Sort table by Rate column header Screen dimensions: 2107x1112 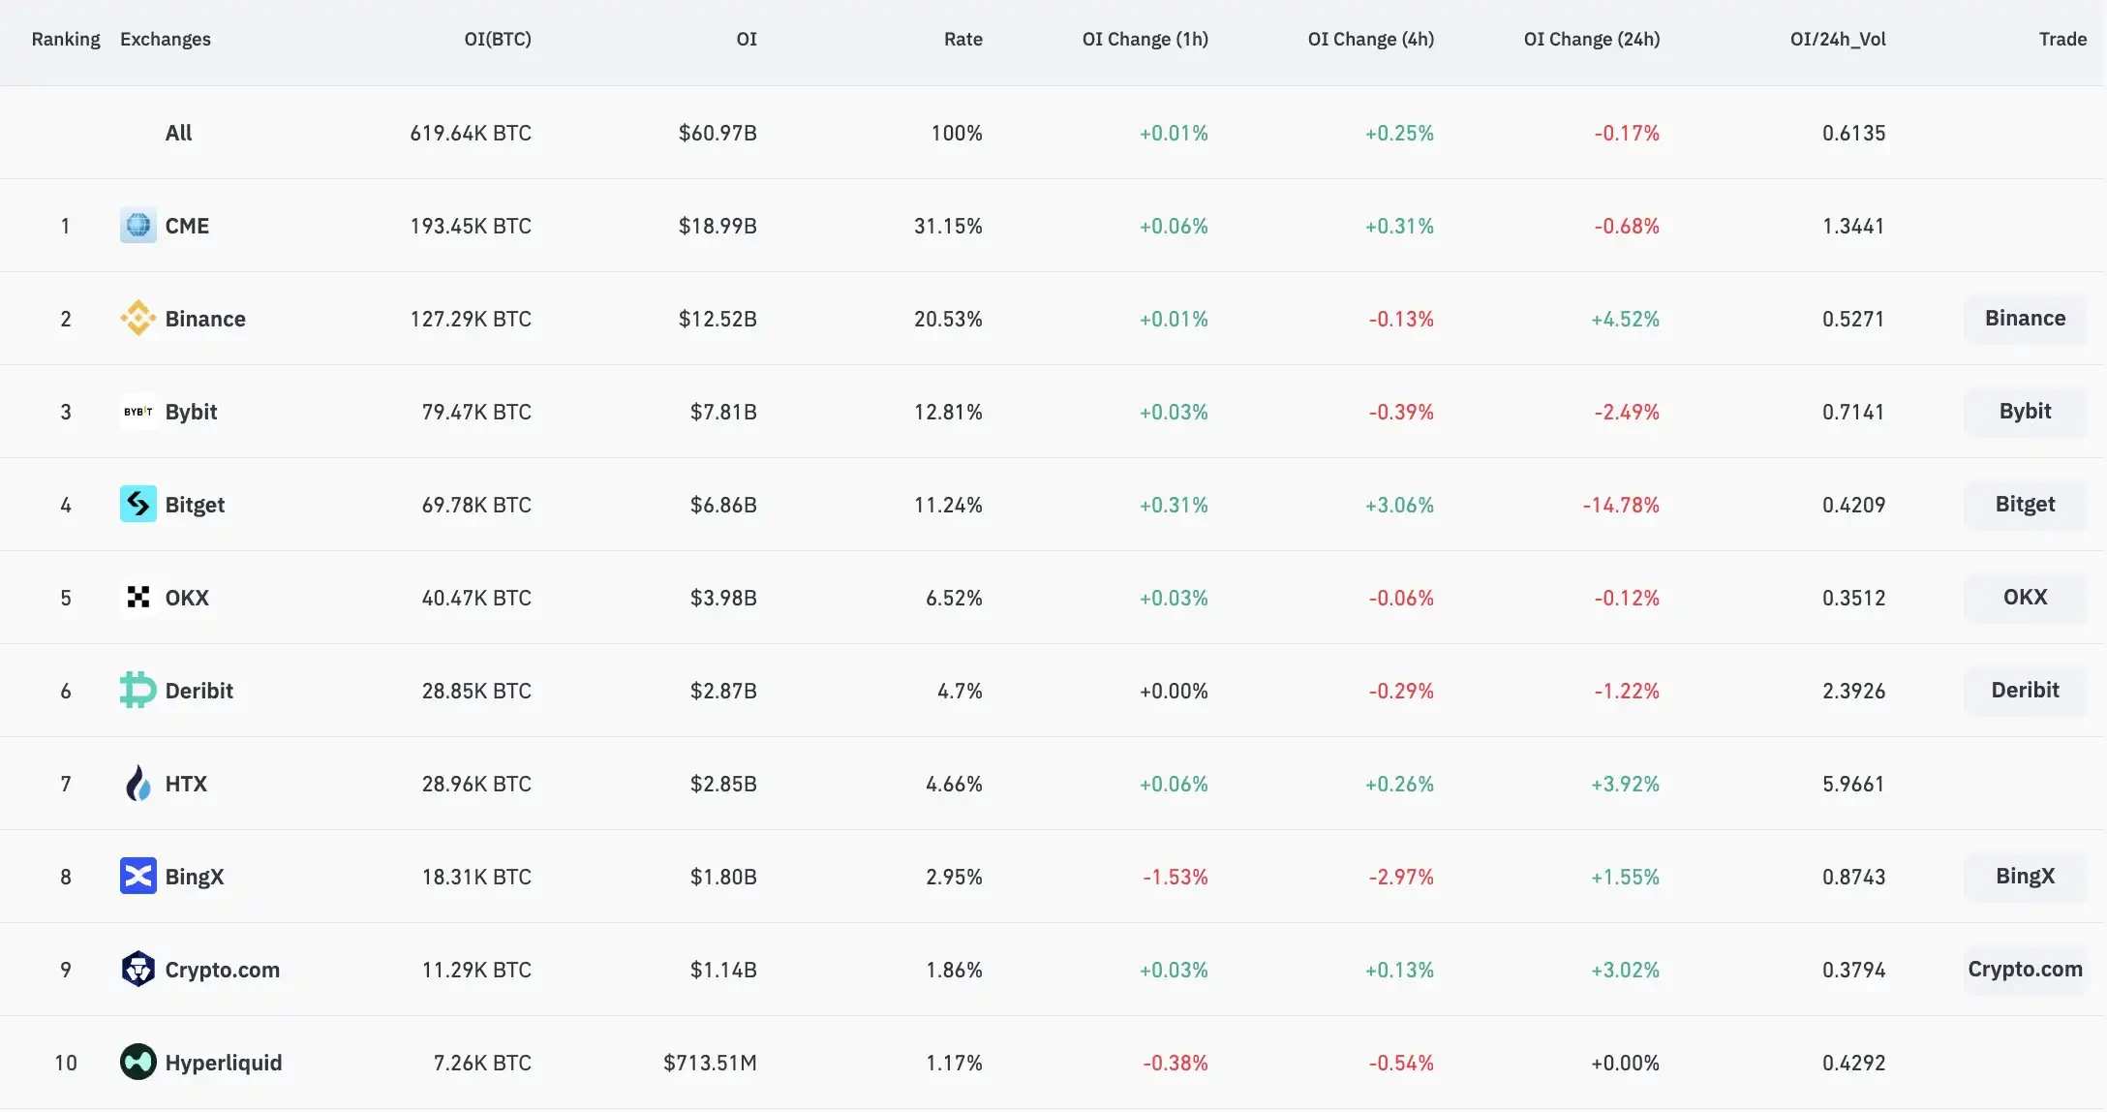point(962,40)
